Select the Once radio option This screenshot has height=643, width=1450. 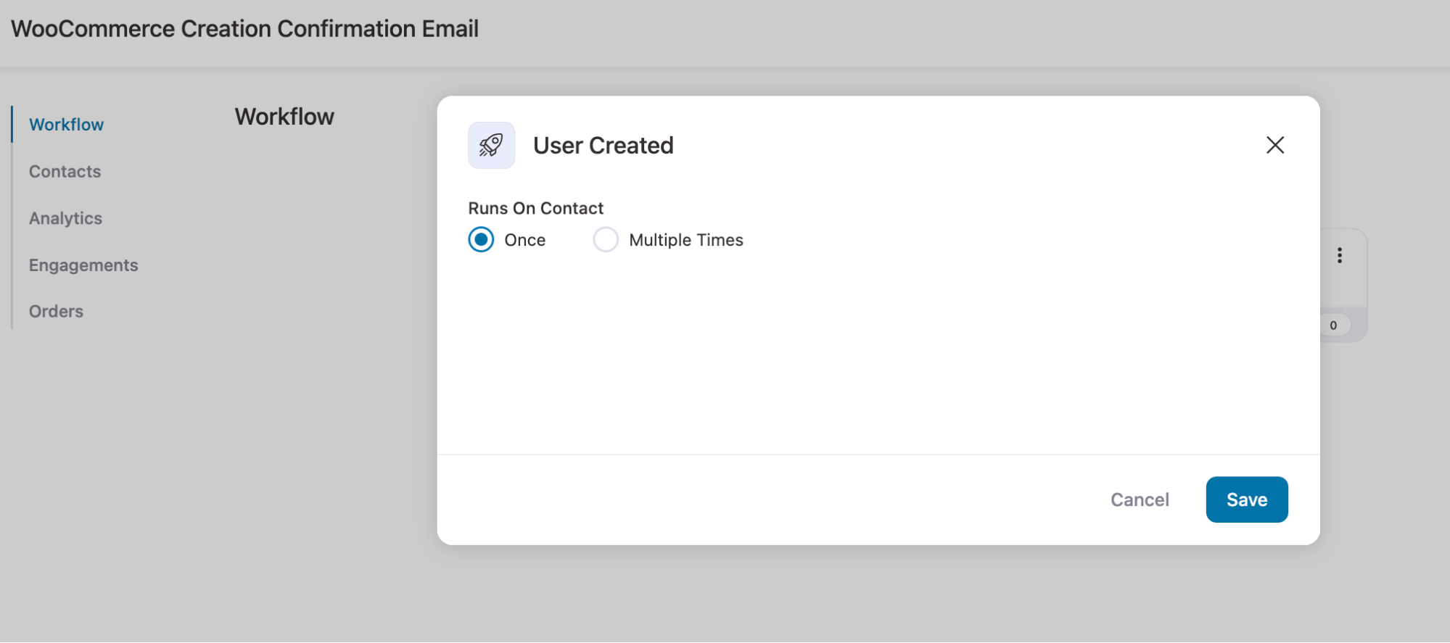(x=481, y=239)
